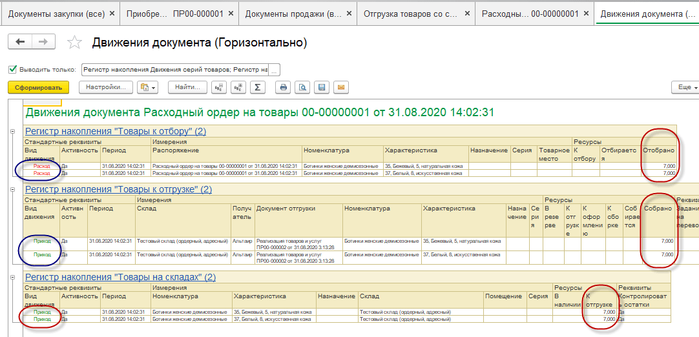Select the 'Движения документа' tab
The image size is (699, 337).
647,14
